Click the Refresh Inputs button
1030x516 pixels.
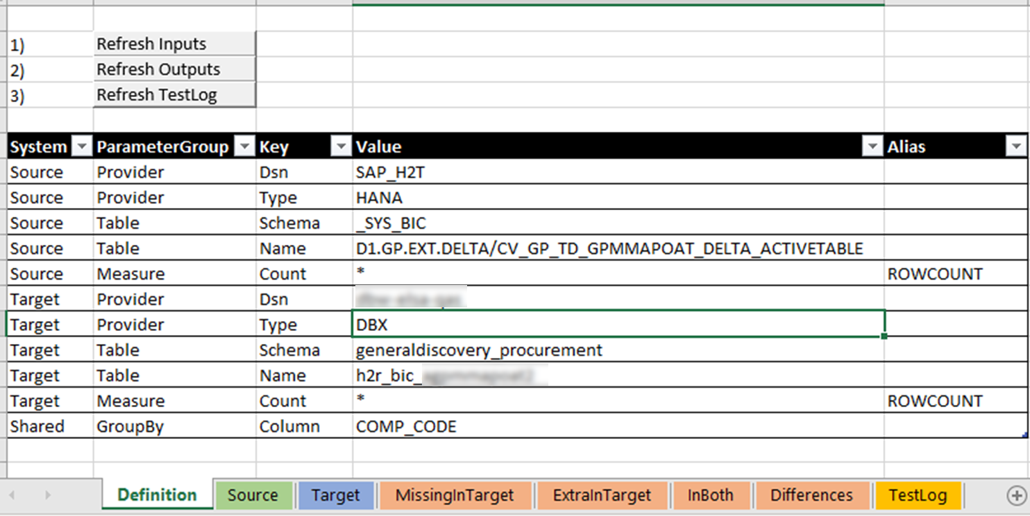(174, 44)
